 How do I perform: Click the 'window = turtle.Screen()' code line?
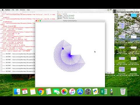[66, 15]
